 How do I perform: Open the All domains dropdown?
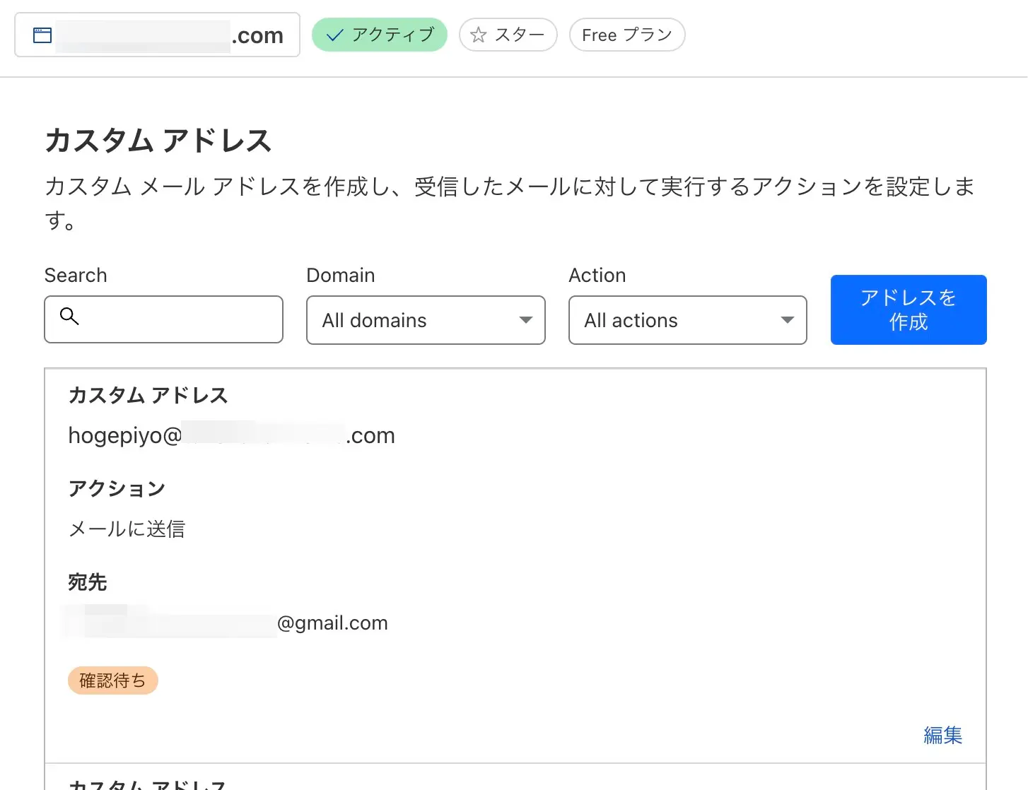[426, 320]
